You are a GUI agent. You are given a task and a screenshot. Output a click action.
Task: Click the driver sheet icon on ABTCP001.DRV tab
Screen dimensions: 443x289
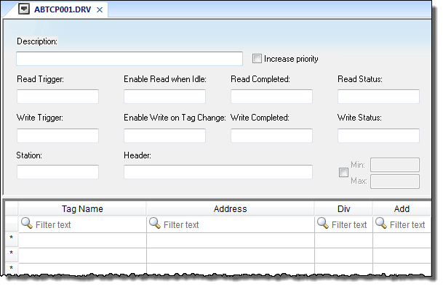pos(24,9)
